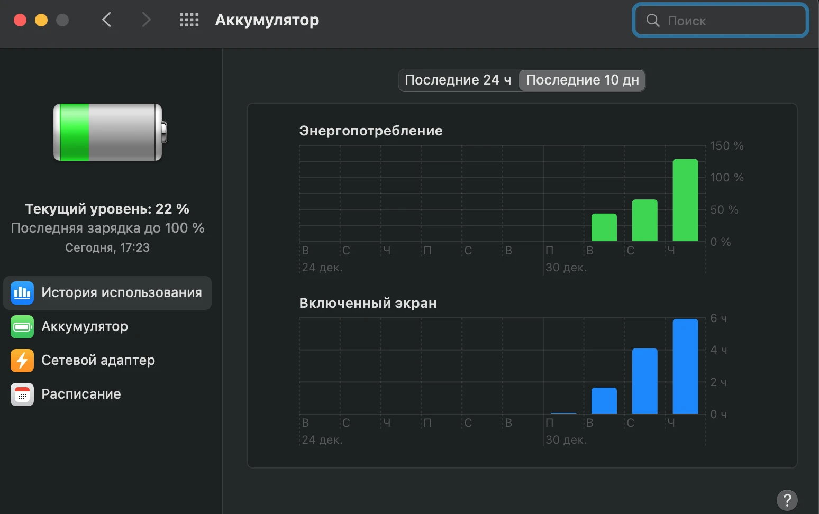Select Сетевой адаптер in sidebar
This screenshot has height=514, width=819.
pyautogui.click(x=98, y=361)
